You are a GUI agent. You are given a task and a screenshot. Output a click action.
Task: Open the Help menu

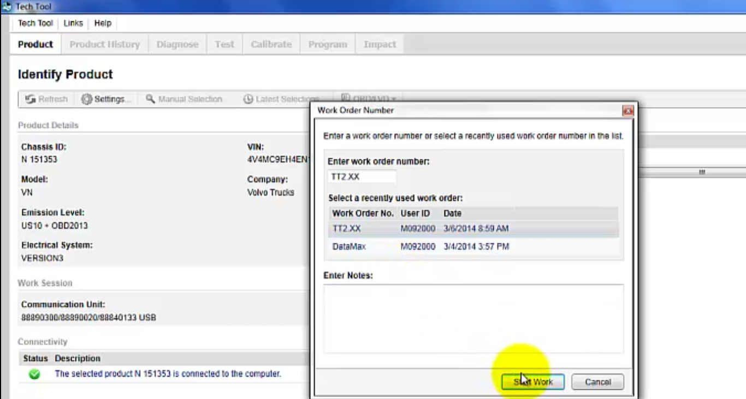(102, 23)
